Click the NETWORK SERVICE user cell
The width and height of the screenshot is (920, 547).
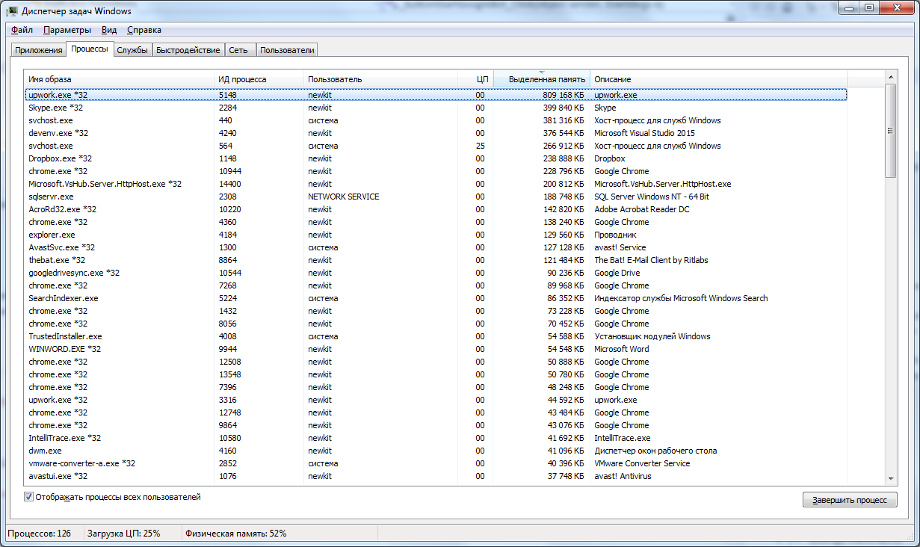click(x=344, y=197)
